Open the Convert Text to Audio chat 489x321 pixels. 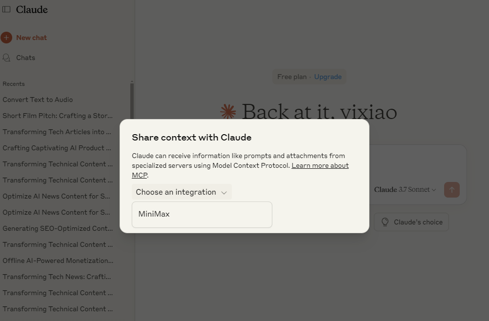(38, 100)
